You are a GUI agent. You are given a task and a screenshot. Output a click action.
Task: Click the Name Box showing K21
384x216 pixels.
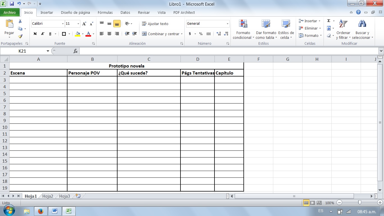point(23,51)
